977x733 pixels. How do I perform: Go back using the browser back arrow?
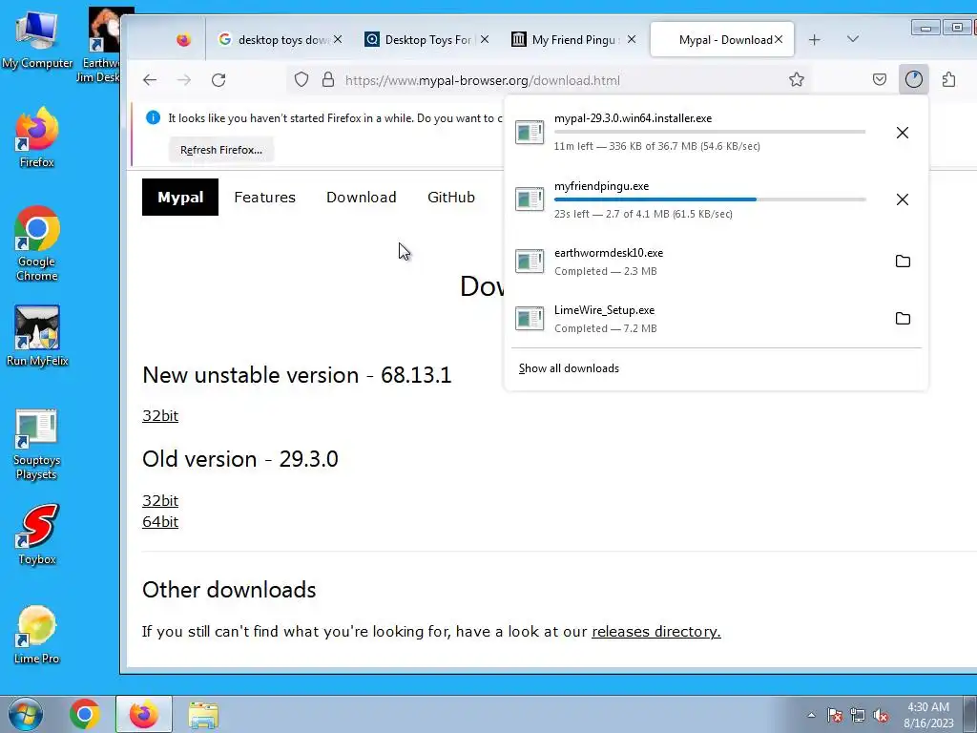tap(150, 80)
